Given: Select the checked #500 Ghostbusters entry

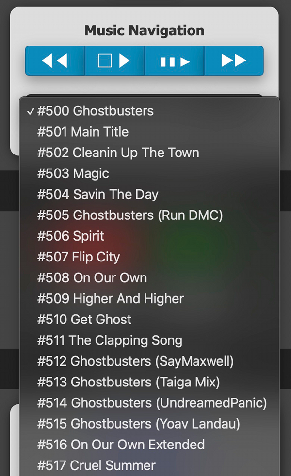Looking at the screenshot, I should pyautogui.click(x=149, y=111).
